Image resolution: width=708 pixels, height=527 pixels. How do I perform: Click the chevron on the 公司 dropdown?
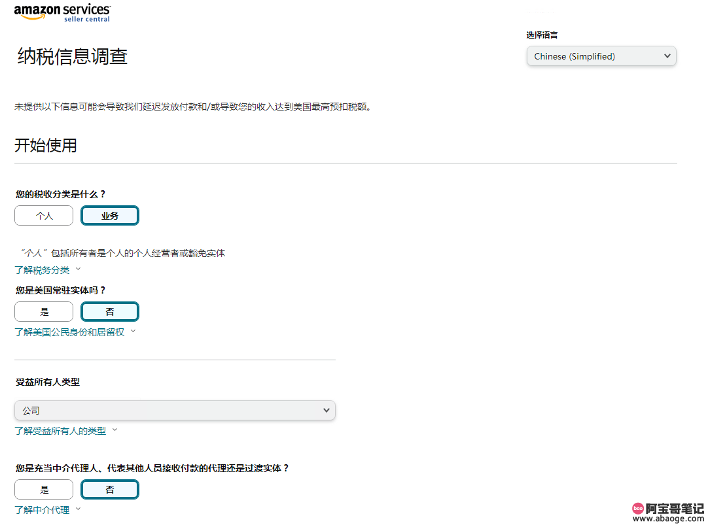[x=326, y=410]
